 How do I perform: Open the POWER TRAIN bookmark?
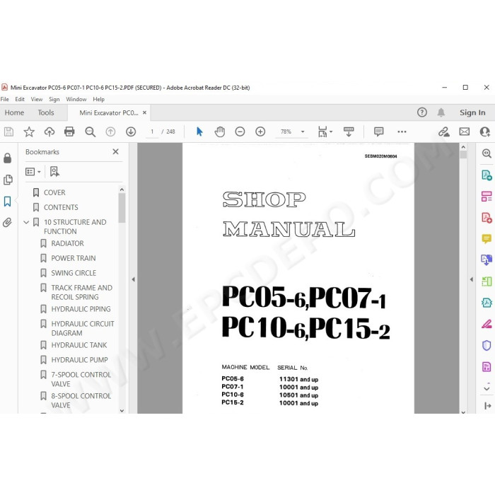click(74, 258)
